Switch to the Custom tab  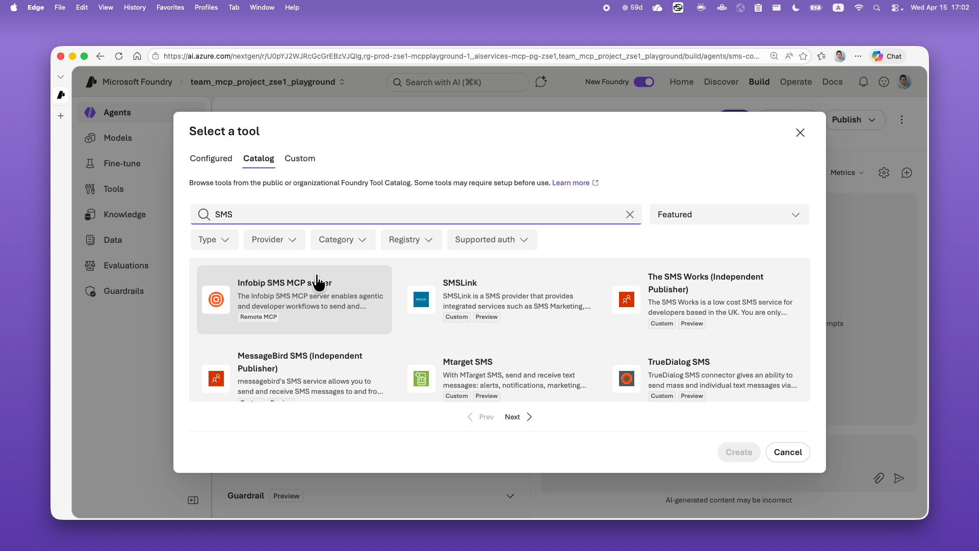point(300,159)
